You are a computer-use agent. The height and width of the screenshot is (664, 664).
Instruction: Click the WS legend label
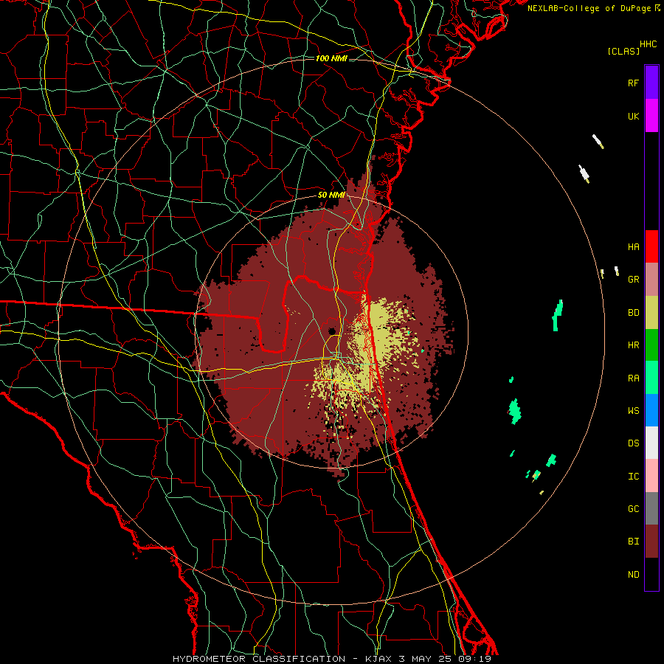(x=633, y=410)
